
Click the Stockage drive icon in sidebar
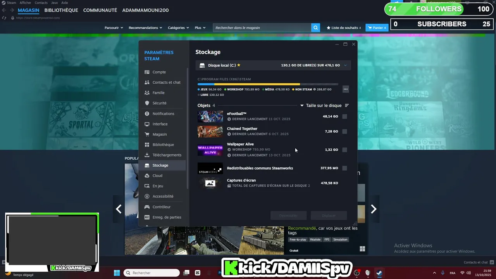pos(147,165)
